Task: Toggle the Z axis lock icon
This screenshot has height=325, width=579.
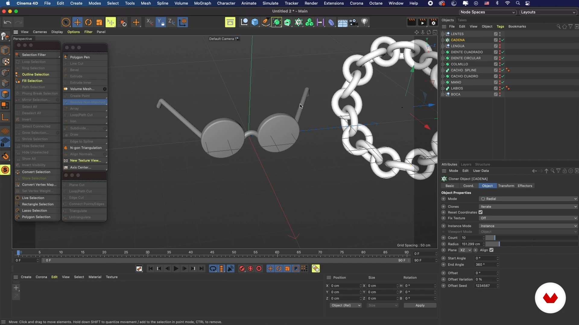Action: coord(171,22)
